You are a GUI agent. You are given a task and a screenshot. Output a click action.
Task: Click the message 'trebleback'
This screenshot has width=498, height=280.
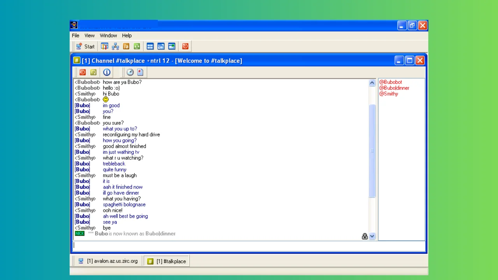[x=114, y=164]
